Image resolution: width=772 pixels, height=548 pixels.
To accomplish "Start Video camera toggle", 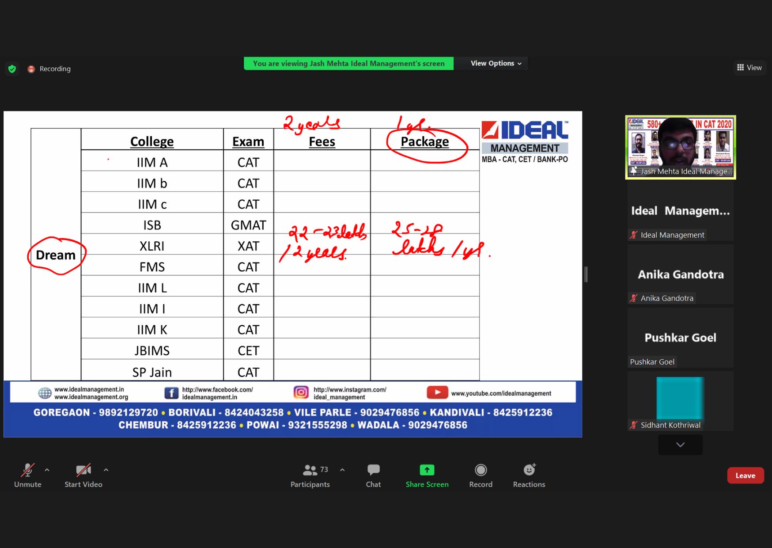I will pos(83,476).
